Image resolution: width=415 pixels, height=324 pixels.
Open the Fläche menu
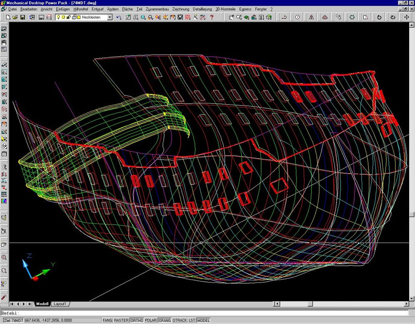(x=127, y=9)
